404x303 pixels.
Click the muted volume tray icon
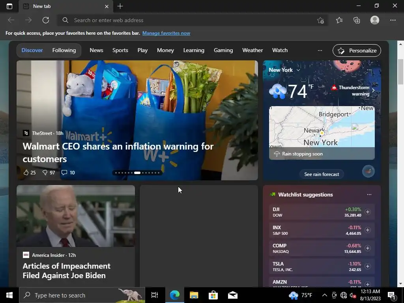(x=353, y=295)
